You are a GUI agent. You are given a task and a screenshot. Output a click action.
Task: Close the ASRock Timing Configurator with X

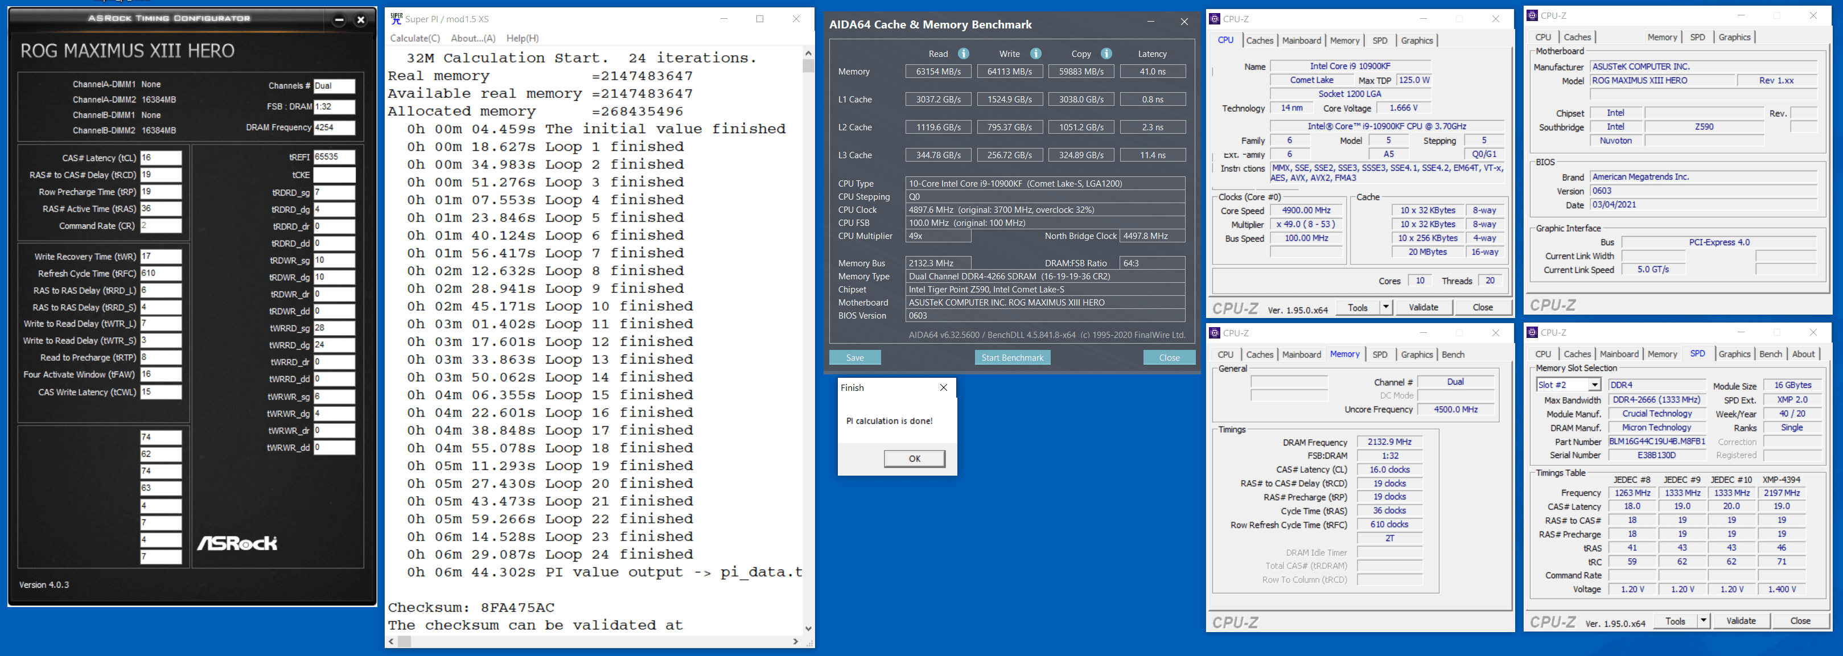point(361,20)
